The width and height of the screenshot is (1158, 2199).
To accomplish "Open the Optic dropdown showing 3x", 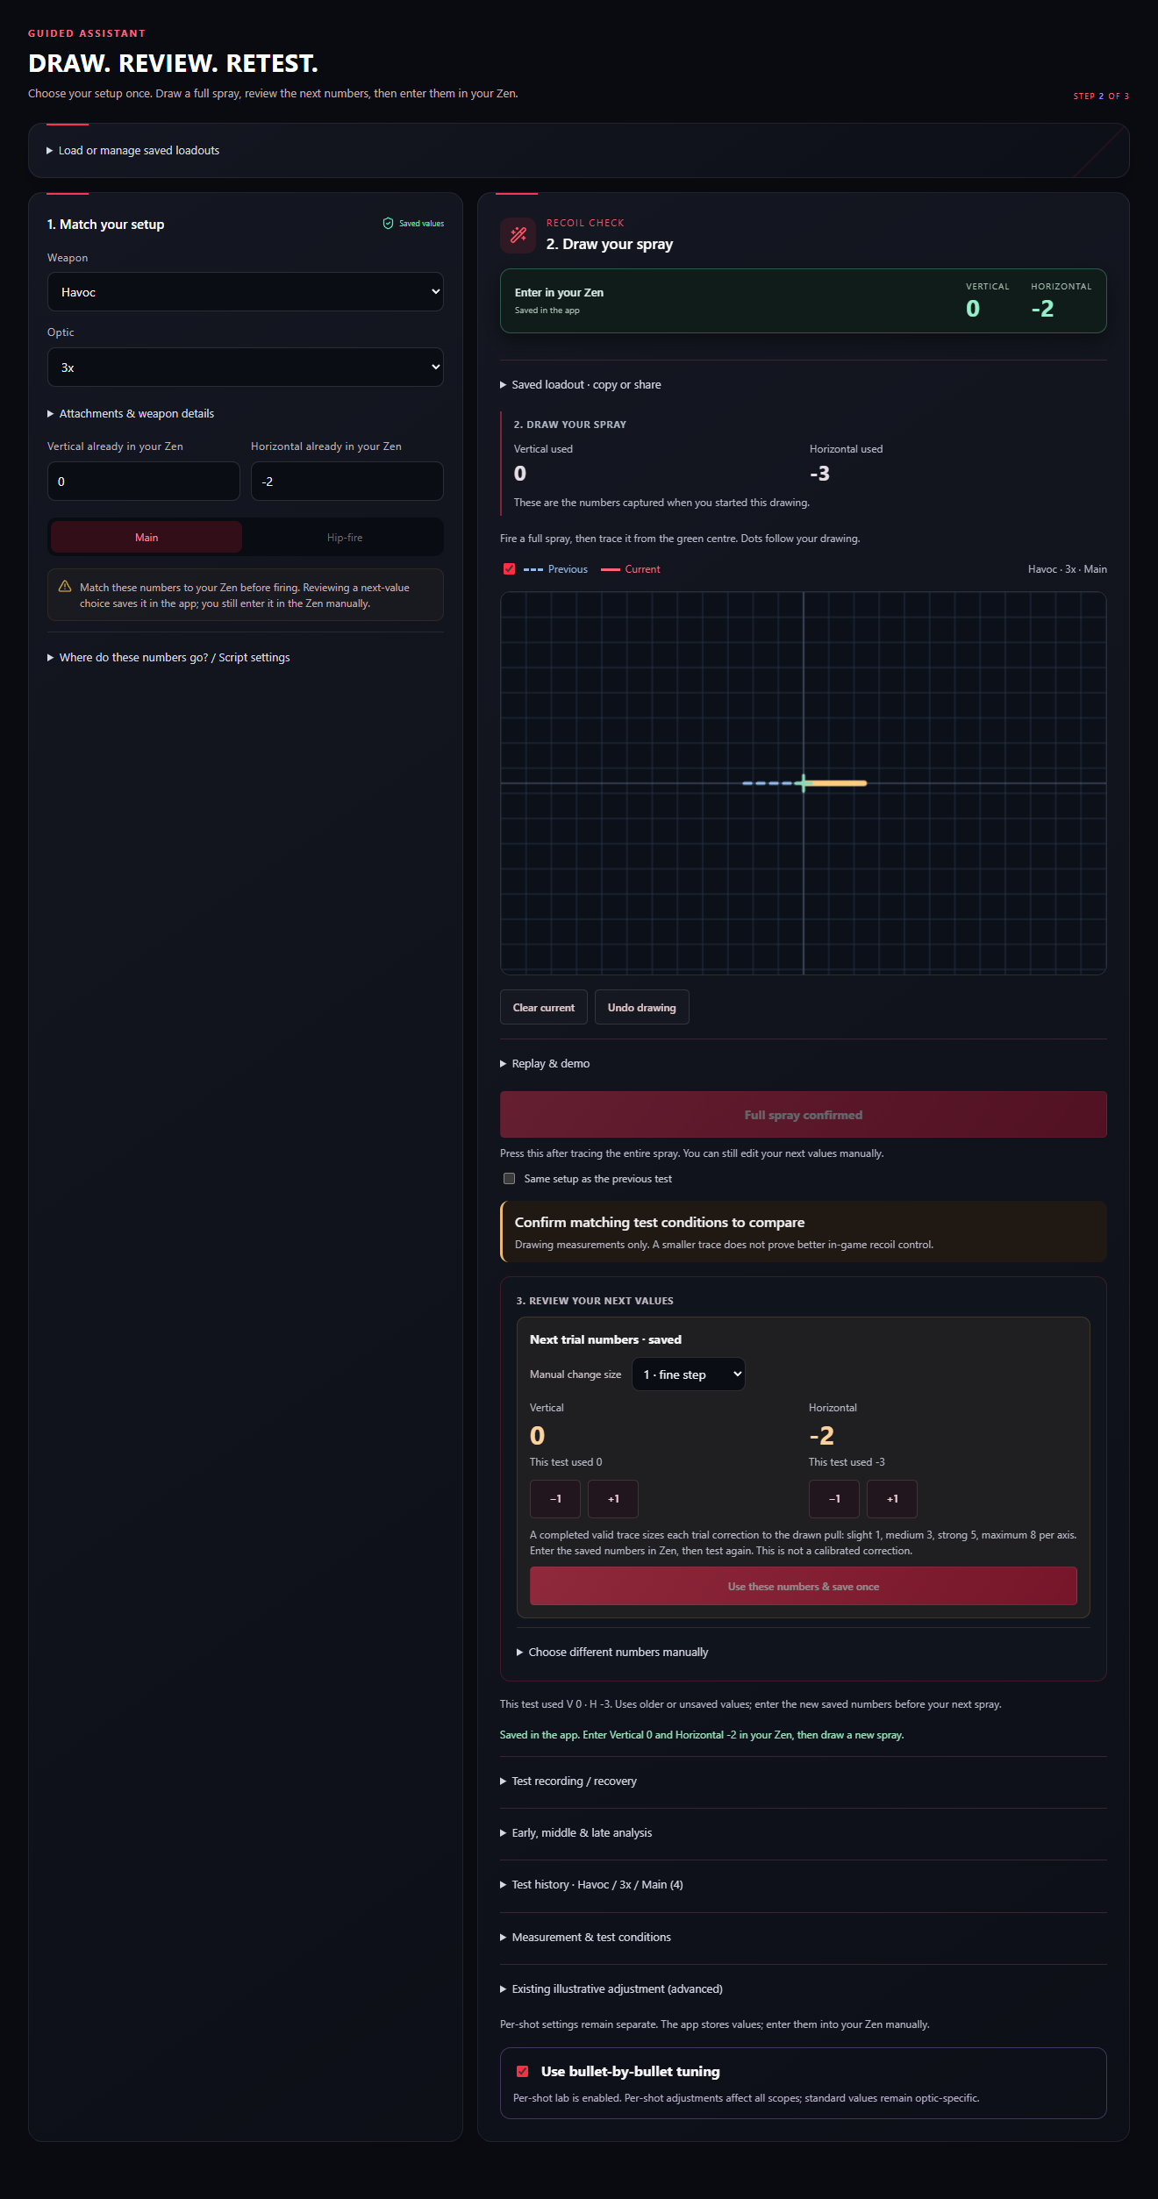I will pos(246,368).
